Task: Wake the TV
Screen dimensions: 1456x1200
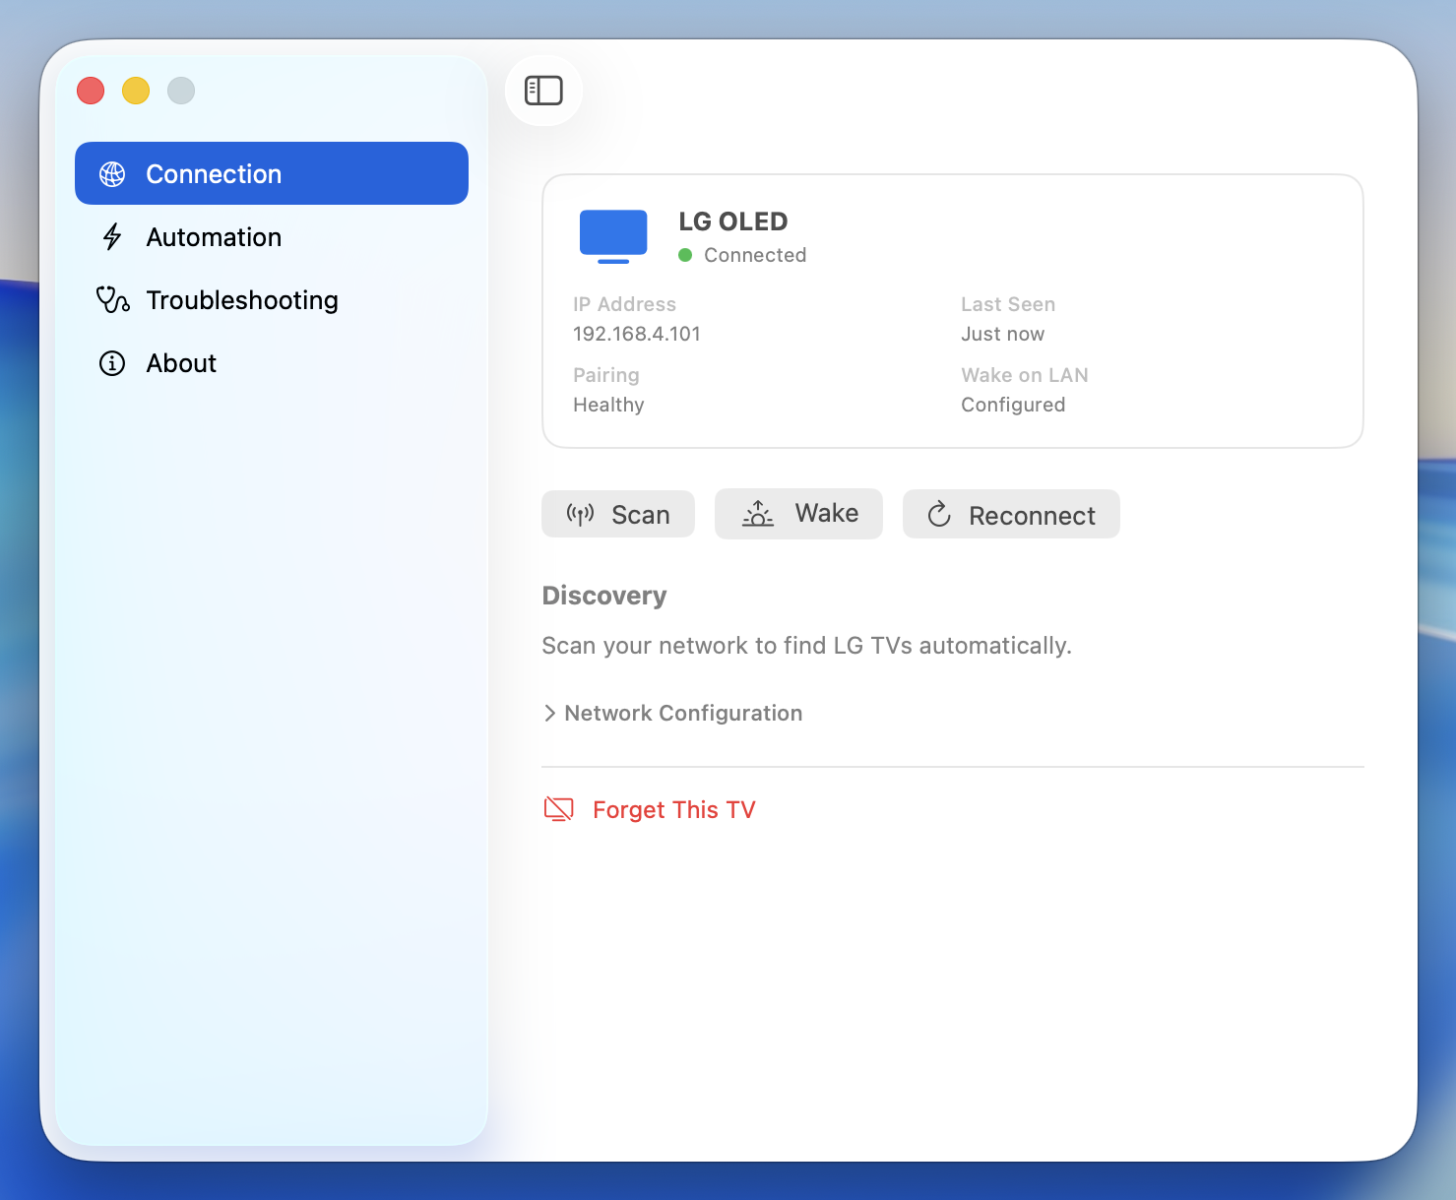Action: point(798,513)
